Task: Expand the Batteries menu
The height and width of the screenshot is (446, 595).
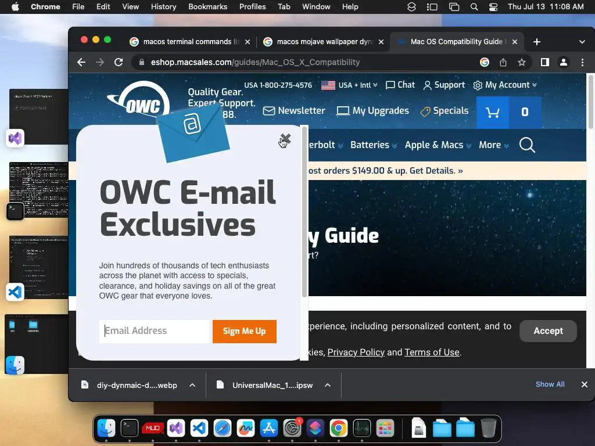Action: point(374,145)
